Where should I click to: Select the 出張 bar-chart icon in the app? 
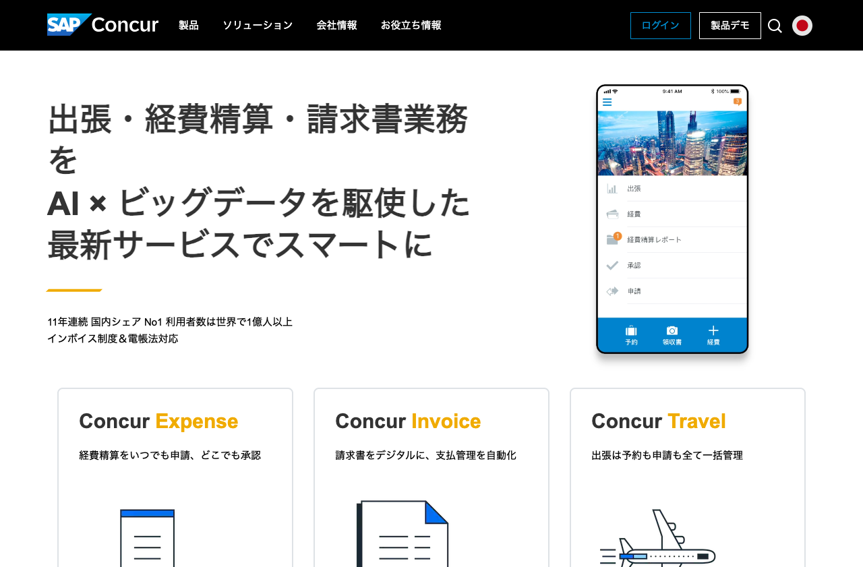click(x=612, y=188)
